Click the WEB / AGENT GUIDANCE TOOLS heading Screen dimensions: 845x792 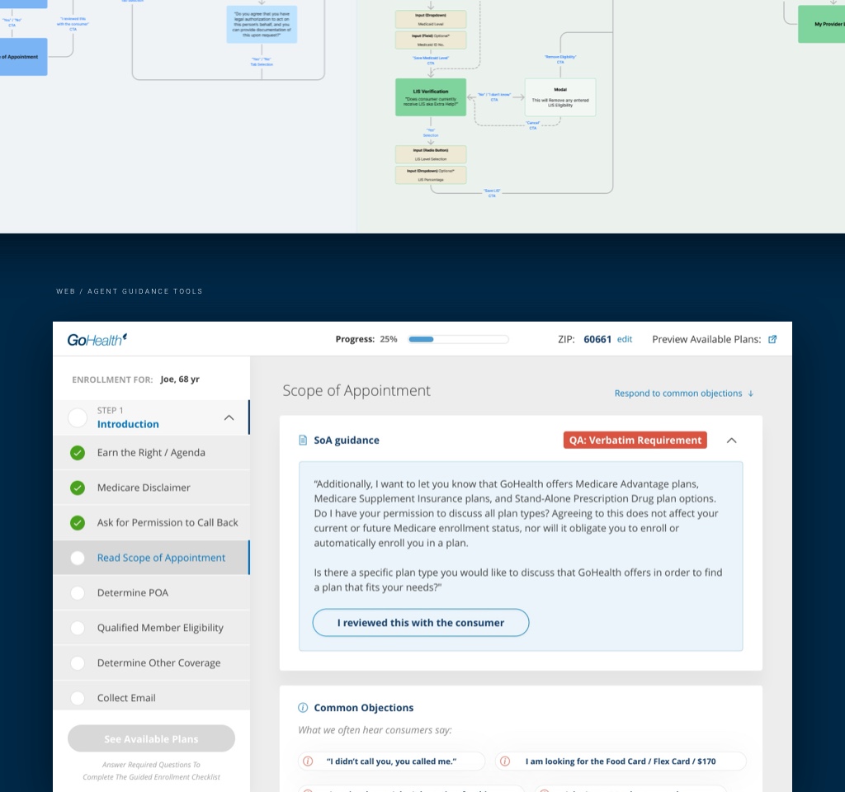tap(130, 291)
